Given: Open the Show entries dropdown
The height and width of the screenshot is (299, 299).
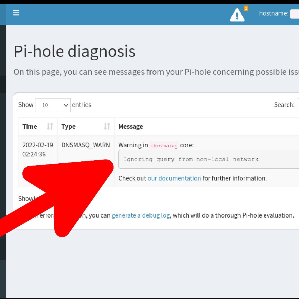Looking at the screenshot, I should 53,105.
